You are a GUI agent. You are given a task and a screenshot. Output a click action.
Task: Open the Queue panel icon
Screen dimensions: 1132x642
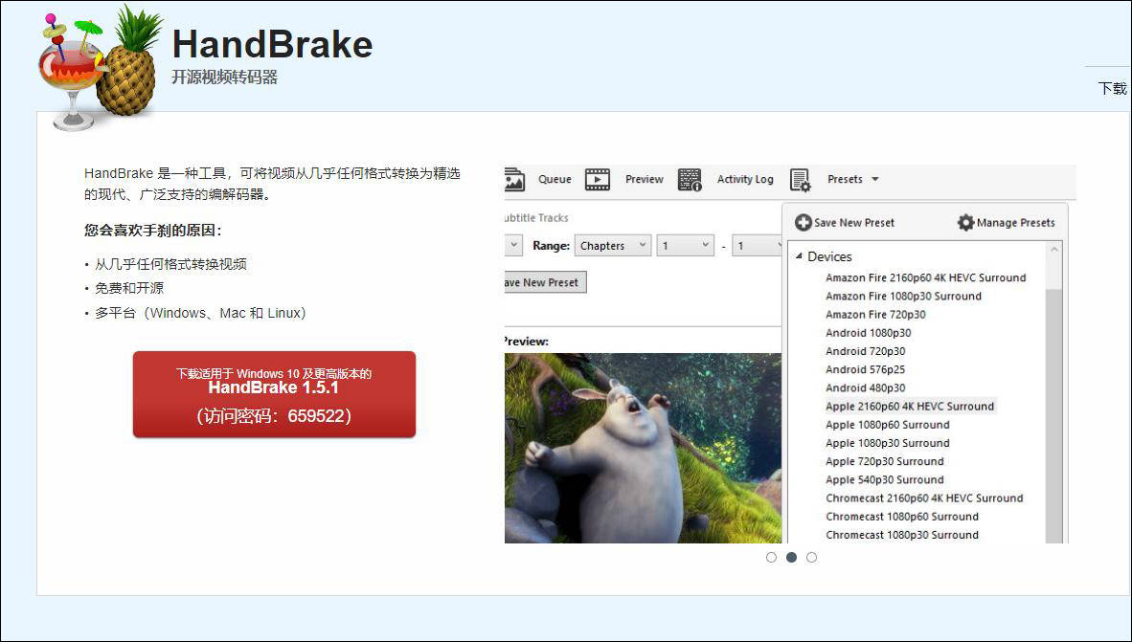click(555, 179)
